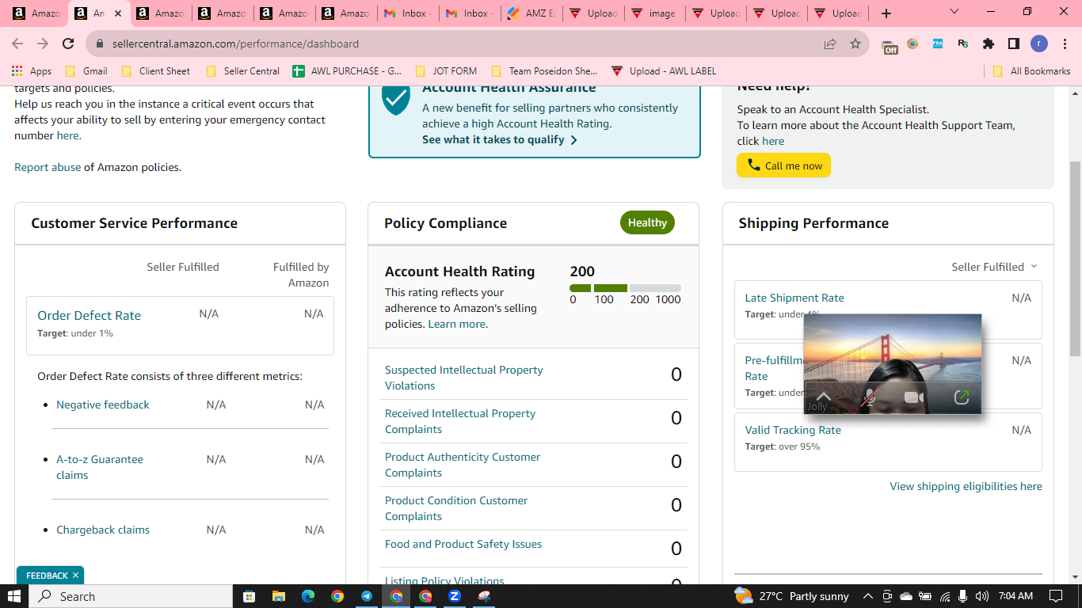Open the weather widget showing Partly sunny
1082x608 pixels.
click(x=792, y=596)
